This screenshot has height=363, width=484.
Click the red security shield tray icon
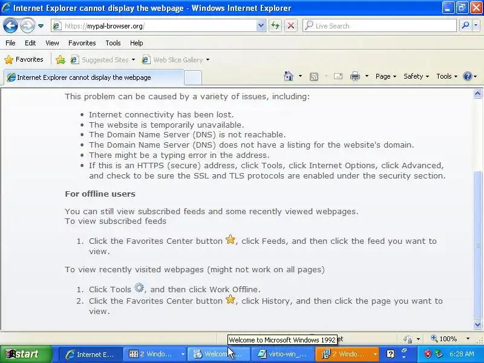pos(428,355)
